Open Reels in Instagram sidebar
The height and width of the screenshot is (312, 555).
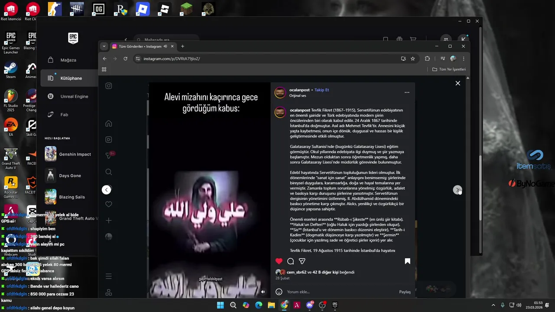[109, 140]
